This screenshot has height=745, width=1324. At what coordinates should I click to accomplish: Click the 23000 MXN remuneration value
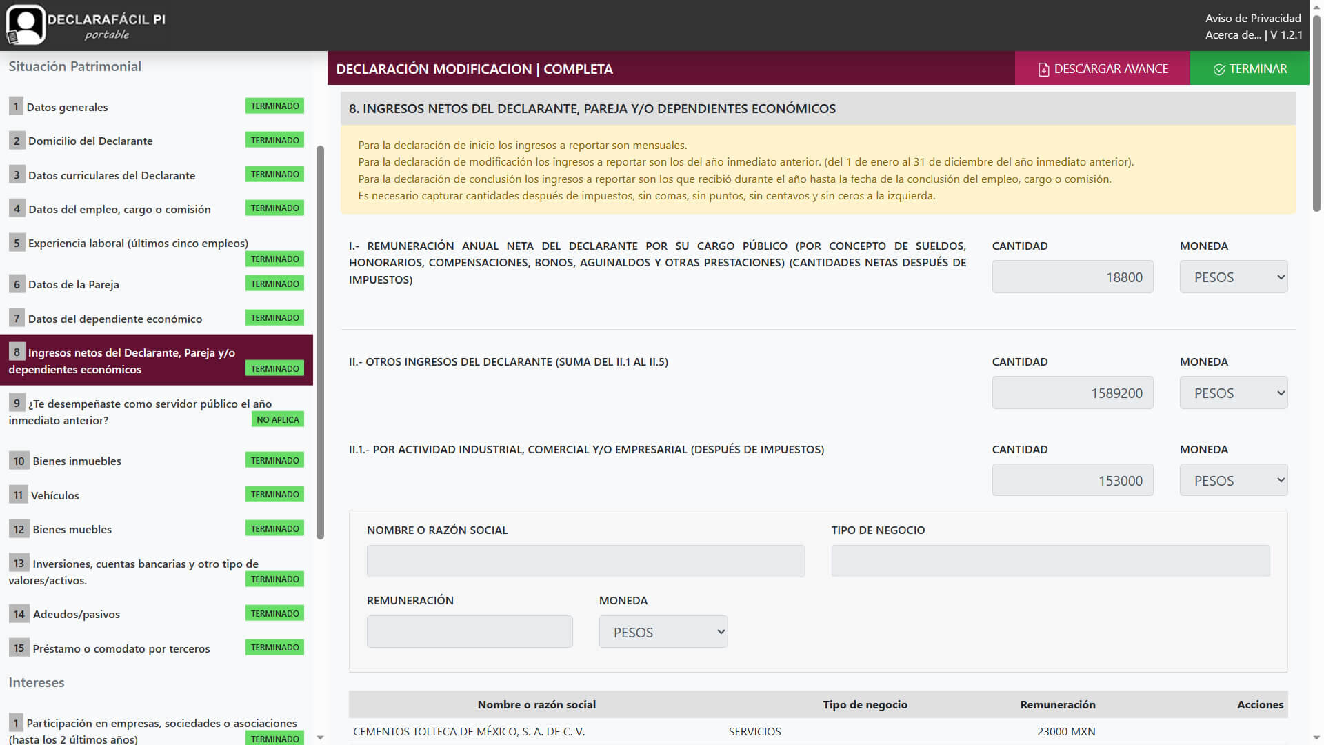1066,731
